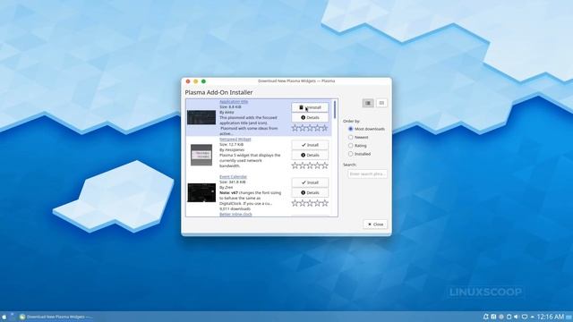This screenshot has height=322, width=573.
Task: Click the 12:16 AM panel clock
Action: (551, 317)
